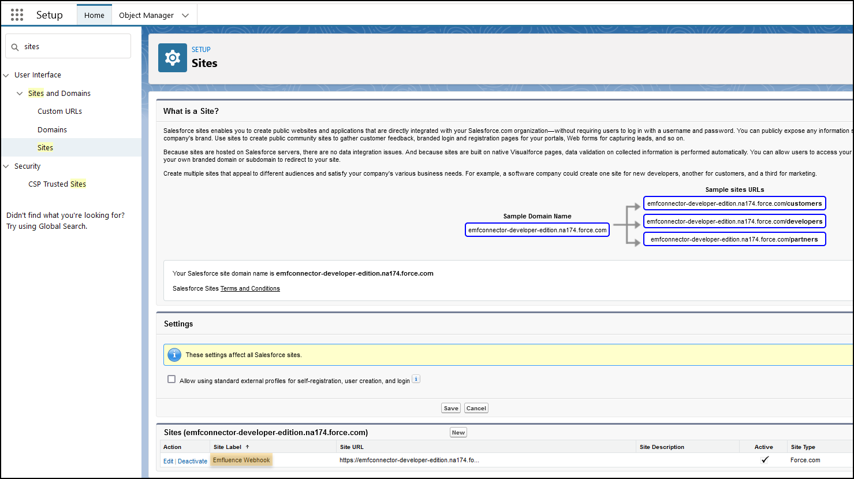Collapse the Sites and Domains node
The width and height of the screenshot is (854, 479).
(x=20, y=94)
